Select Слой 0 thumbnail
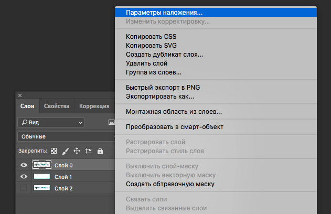This screenshot has height=214, width=331. tap(42, 165)
